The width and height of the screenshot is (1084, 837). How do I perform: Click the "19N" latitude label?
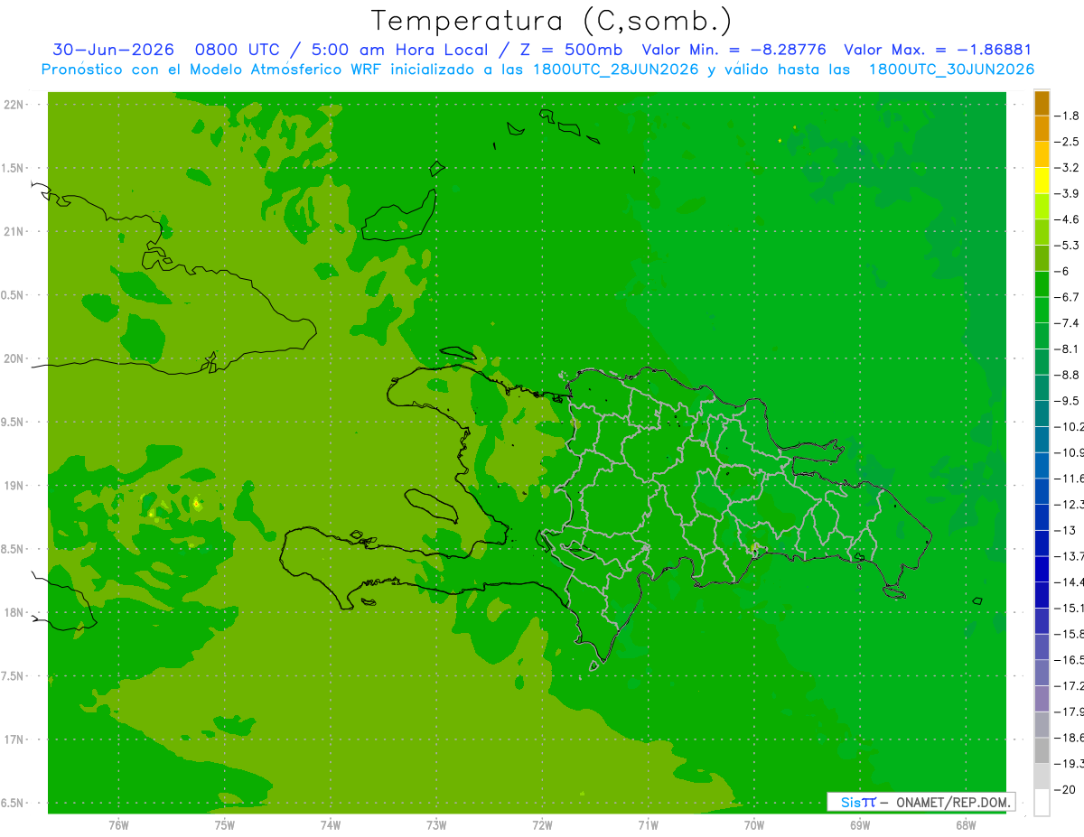(14, 486)
